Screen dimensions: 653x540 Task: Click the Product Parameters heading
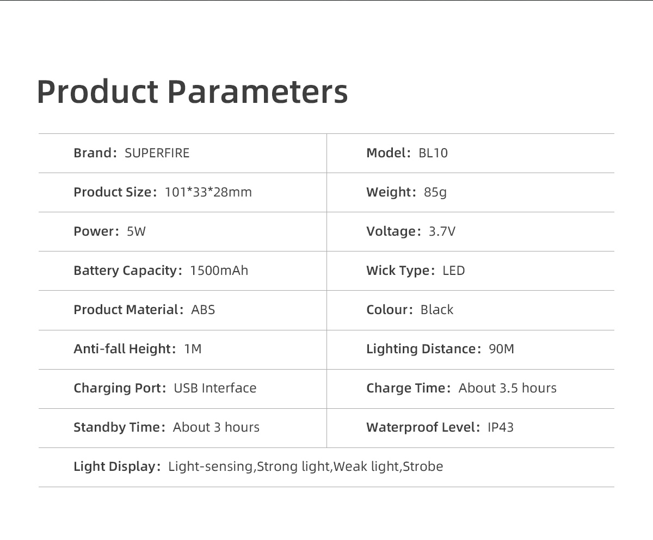tap(192, 91)
